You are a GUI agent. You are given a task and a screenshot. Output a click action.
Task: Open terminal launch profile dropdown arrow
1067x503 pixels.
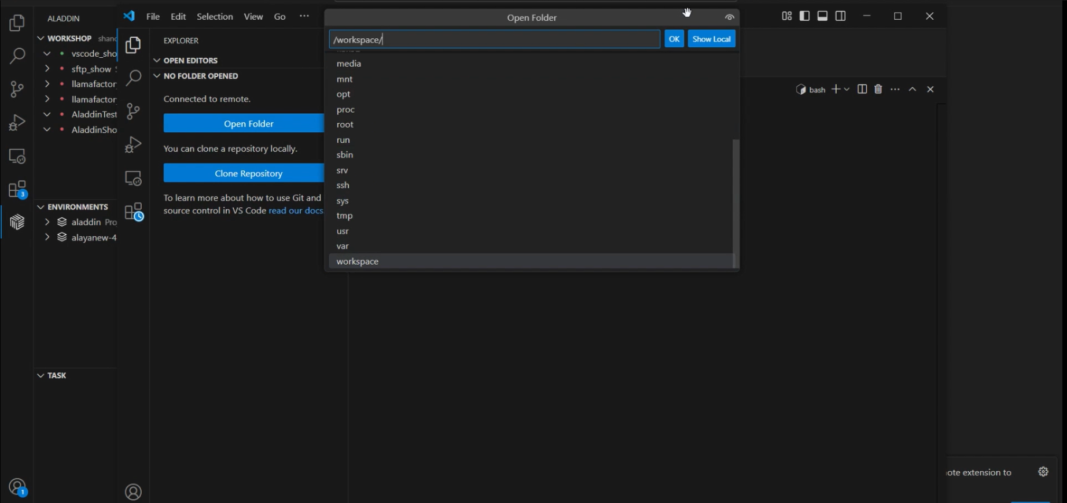pyautogui.click(x=847, y=90)
